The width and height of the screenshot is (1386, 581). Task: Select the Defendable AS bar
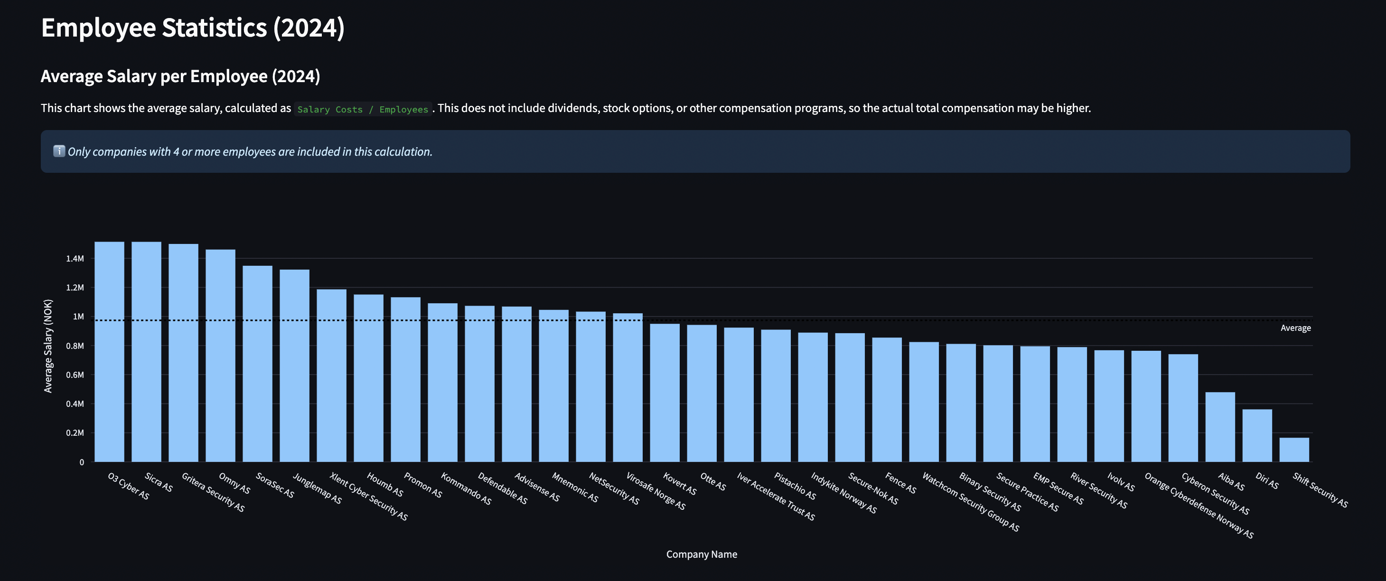click(480, 384)
